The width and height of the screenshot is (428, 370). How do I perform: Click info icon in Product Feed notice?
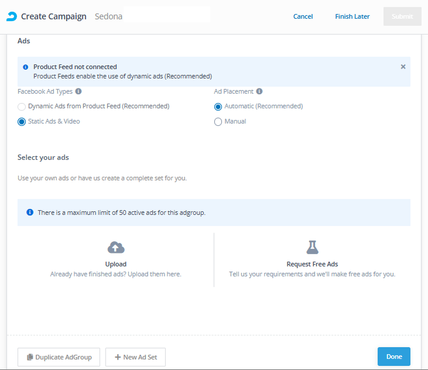[25, 67]
